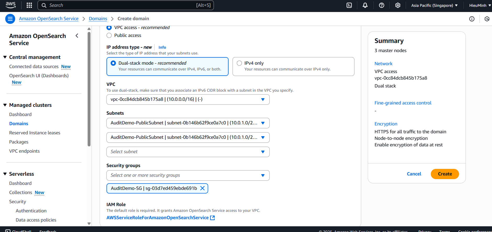Click the sidebar scroll up arrow

pyautogui.click(x=89, y=29)
